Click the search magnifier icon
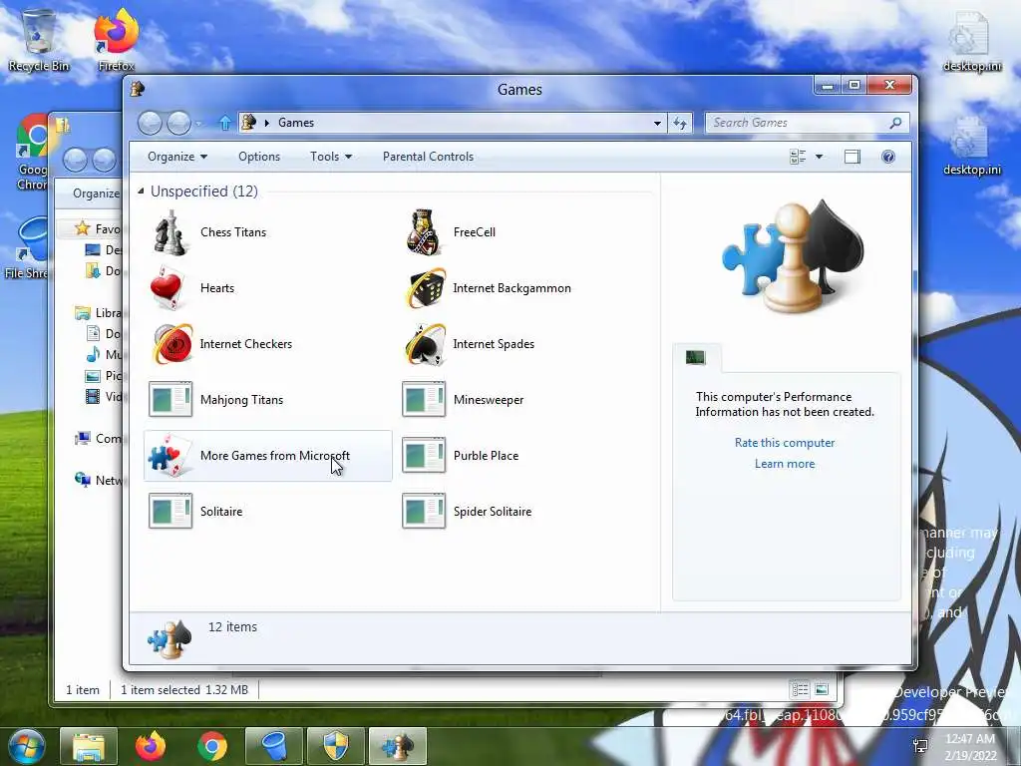 point(896,123)
